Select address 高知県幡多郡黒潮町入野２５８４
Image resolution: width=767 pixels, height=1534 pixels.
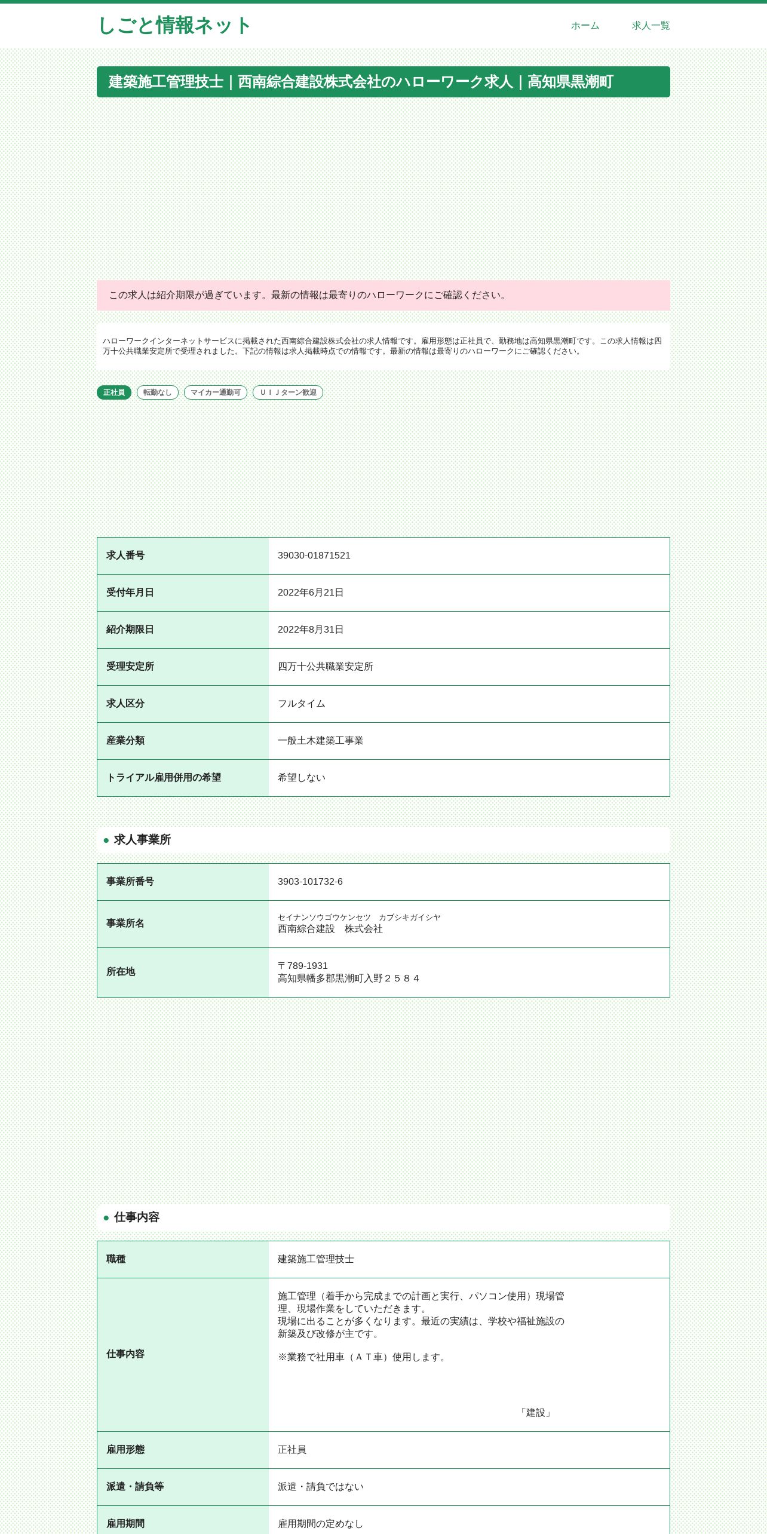349,978
